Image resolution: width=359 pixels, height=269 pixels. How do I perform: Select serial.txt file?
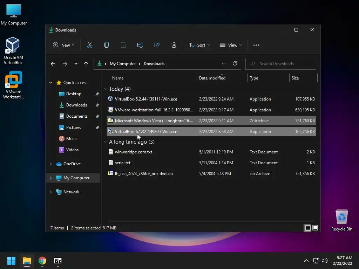(211, 163)
